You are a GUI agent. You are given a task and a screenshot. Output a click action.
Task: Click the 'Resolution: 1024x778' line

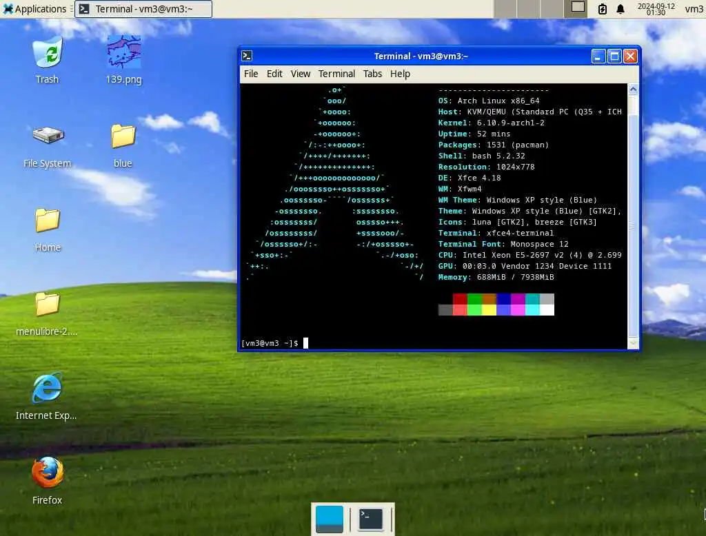pos(486,167)
